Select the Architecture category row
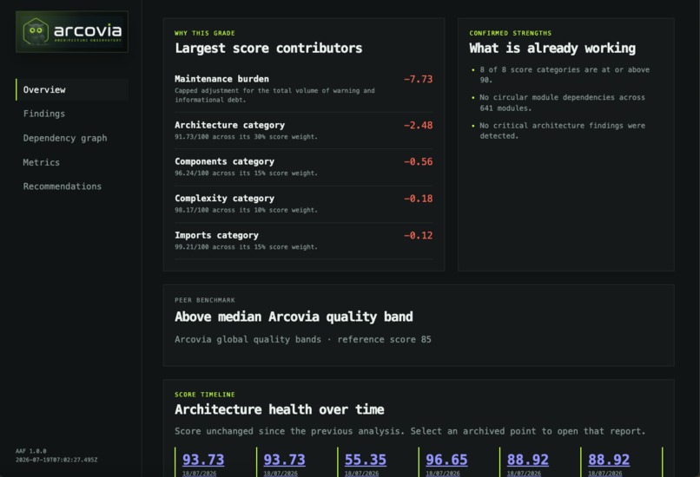The width and height of the screenshot is (700, 477). pyautogui.click(x=304, y=130)
